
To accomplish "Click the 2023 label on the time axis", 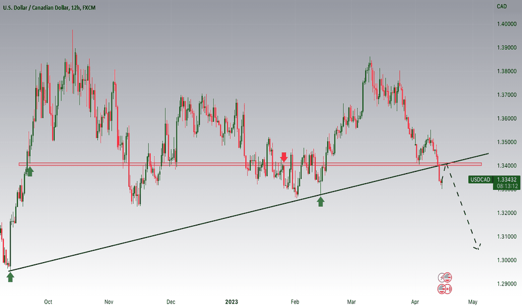I will point(231,302).
